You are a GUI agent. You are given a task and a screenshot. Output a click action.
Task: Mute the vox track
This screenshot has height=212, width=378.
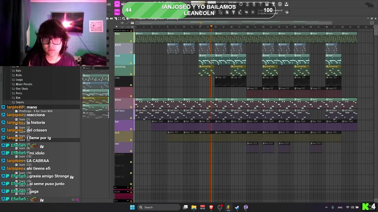(x=131, y=151)
